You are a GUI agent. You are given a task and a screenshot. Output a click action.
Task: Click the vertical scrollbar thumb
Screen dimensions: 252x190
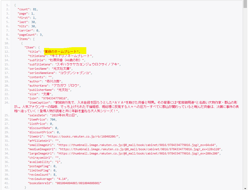245,4
